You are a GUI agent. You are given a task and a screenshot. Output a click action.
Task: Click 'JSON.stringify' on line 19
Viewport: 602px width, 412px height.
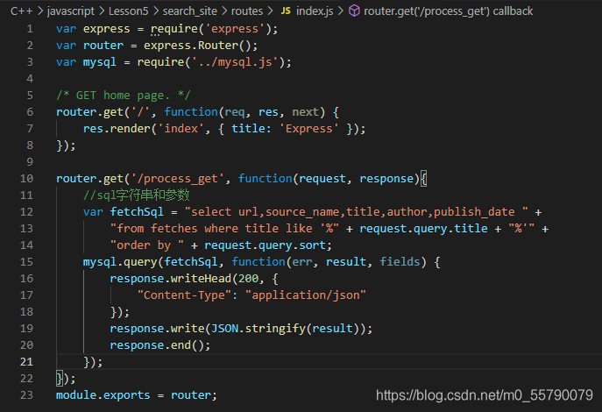pyautogui.click(x=258, y=329)
